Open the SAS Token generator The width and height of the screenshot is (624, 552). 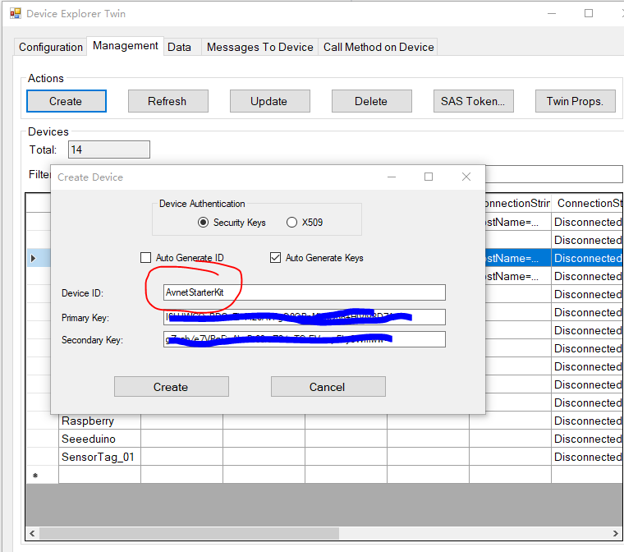pos(472,101)
